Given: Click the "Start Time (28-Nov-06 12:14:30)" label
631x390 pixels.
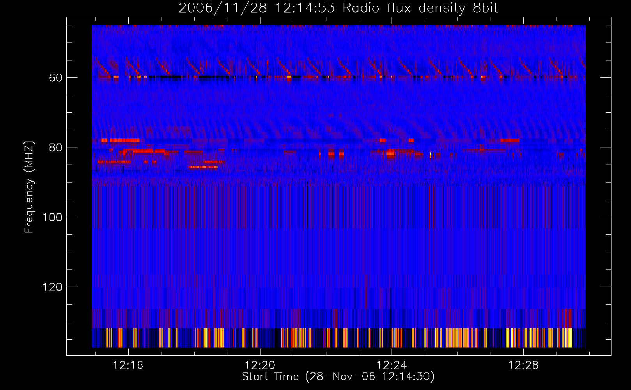Looking at the screenshot, I should click(x=338, y=377).
